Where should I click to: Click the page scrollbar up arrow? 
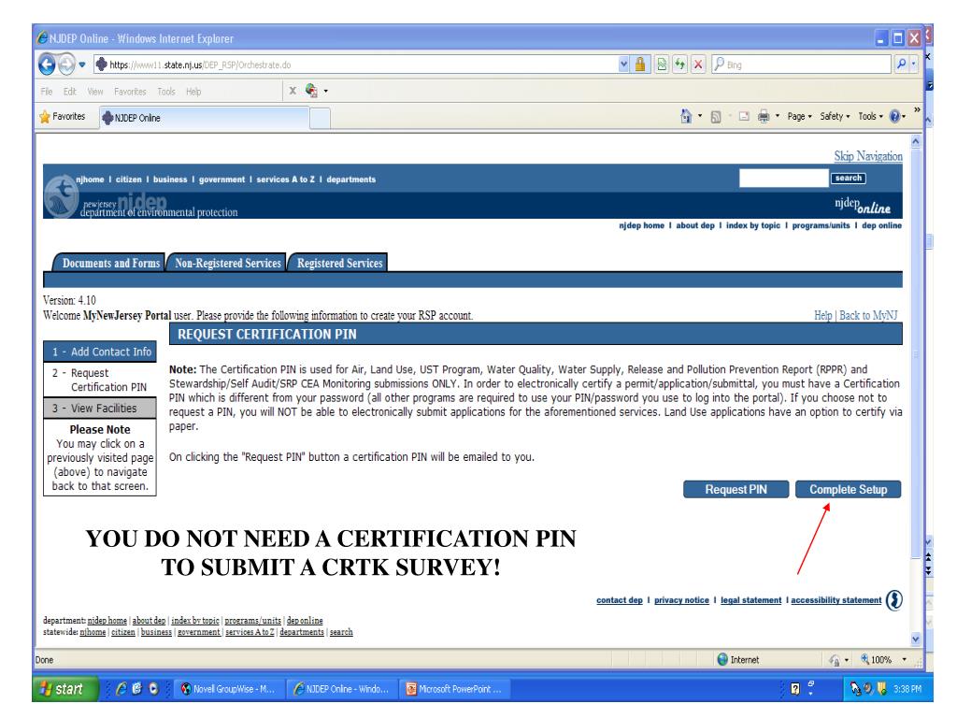916,142
